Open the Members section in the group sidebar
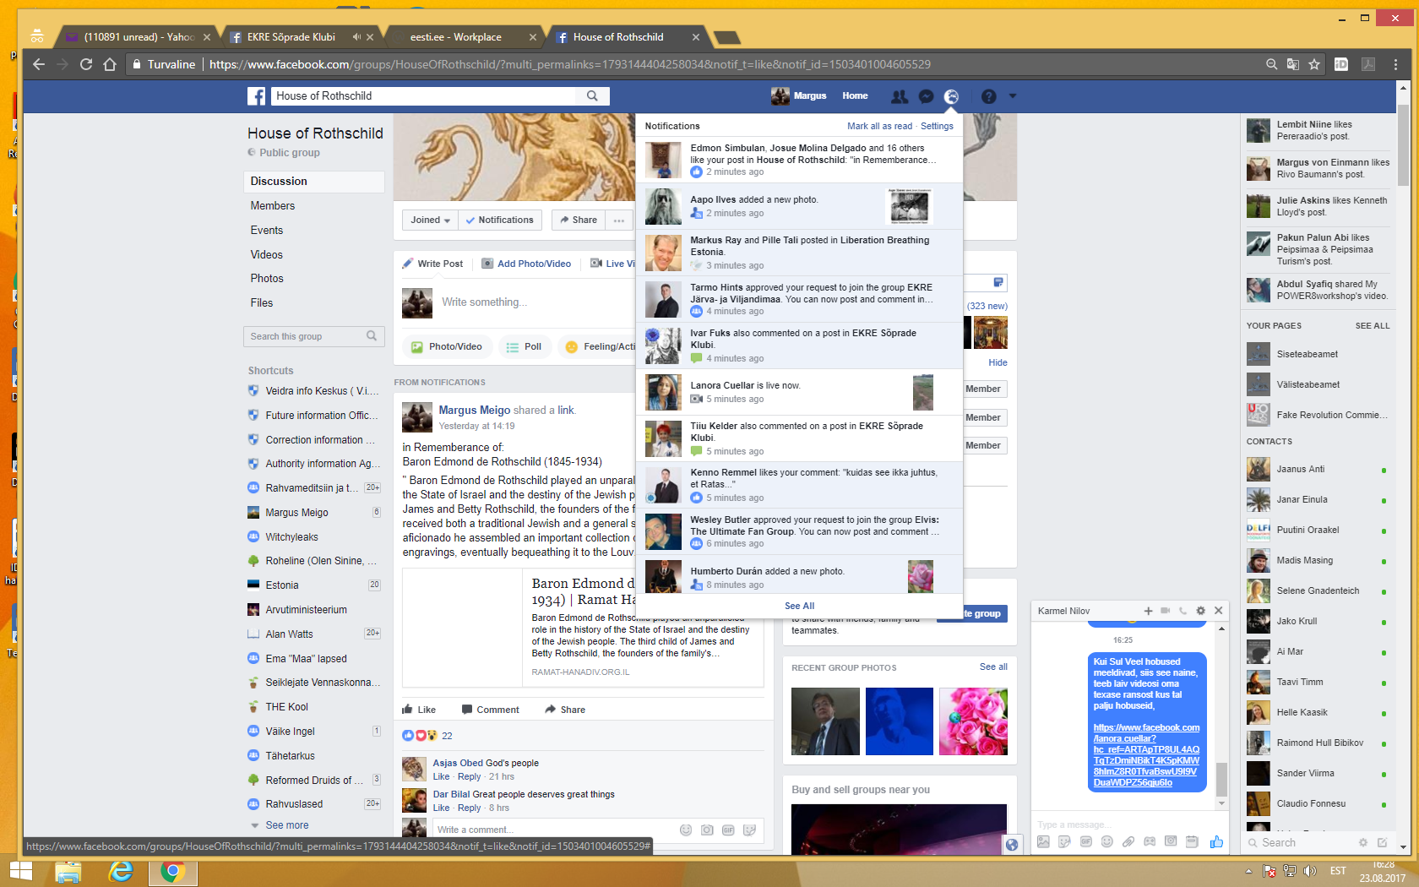1419x887 pixels. 273,206
